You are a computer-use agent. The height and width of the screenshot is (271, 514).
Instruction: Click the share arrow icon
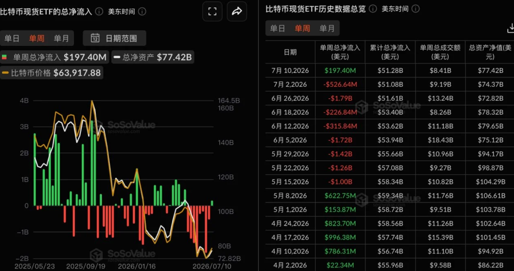237,11
